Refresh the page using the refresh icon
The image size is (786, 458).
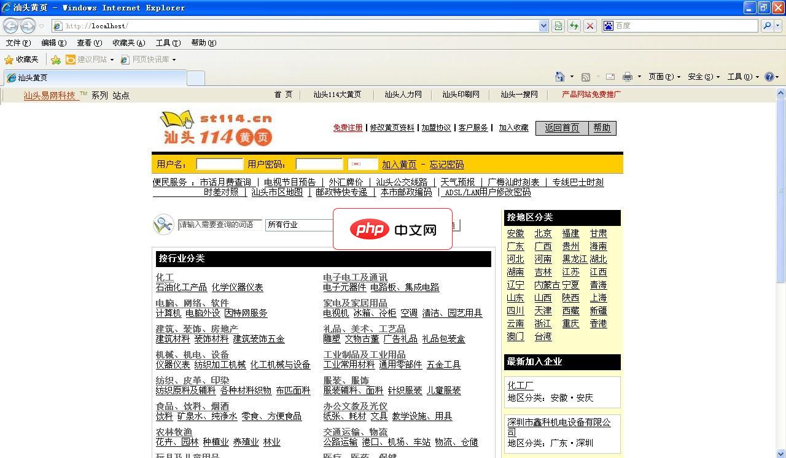(573, 26)
